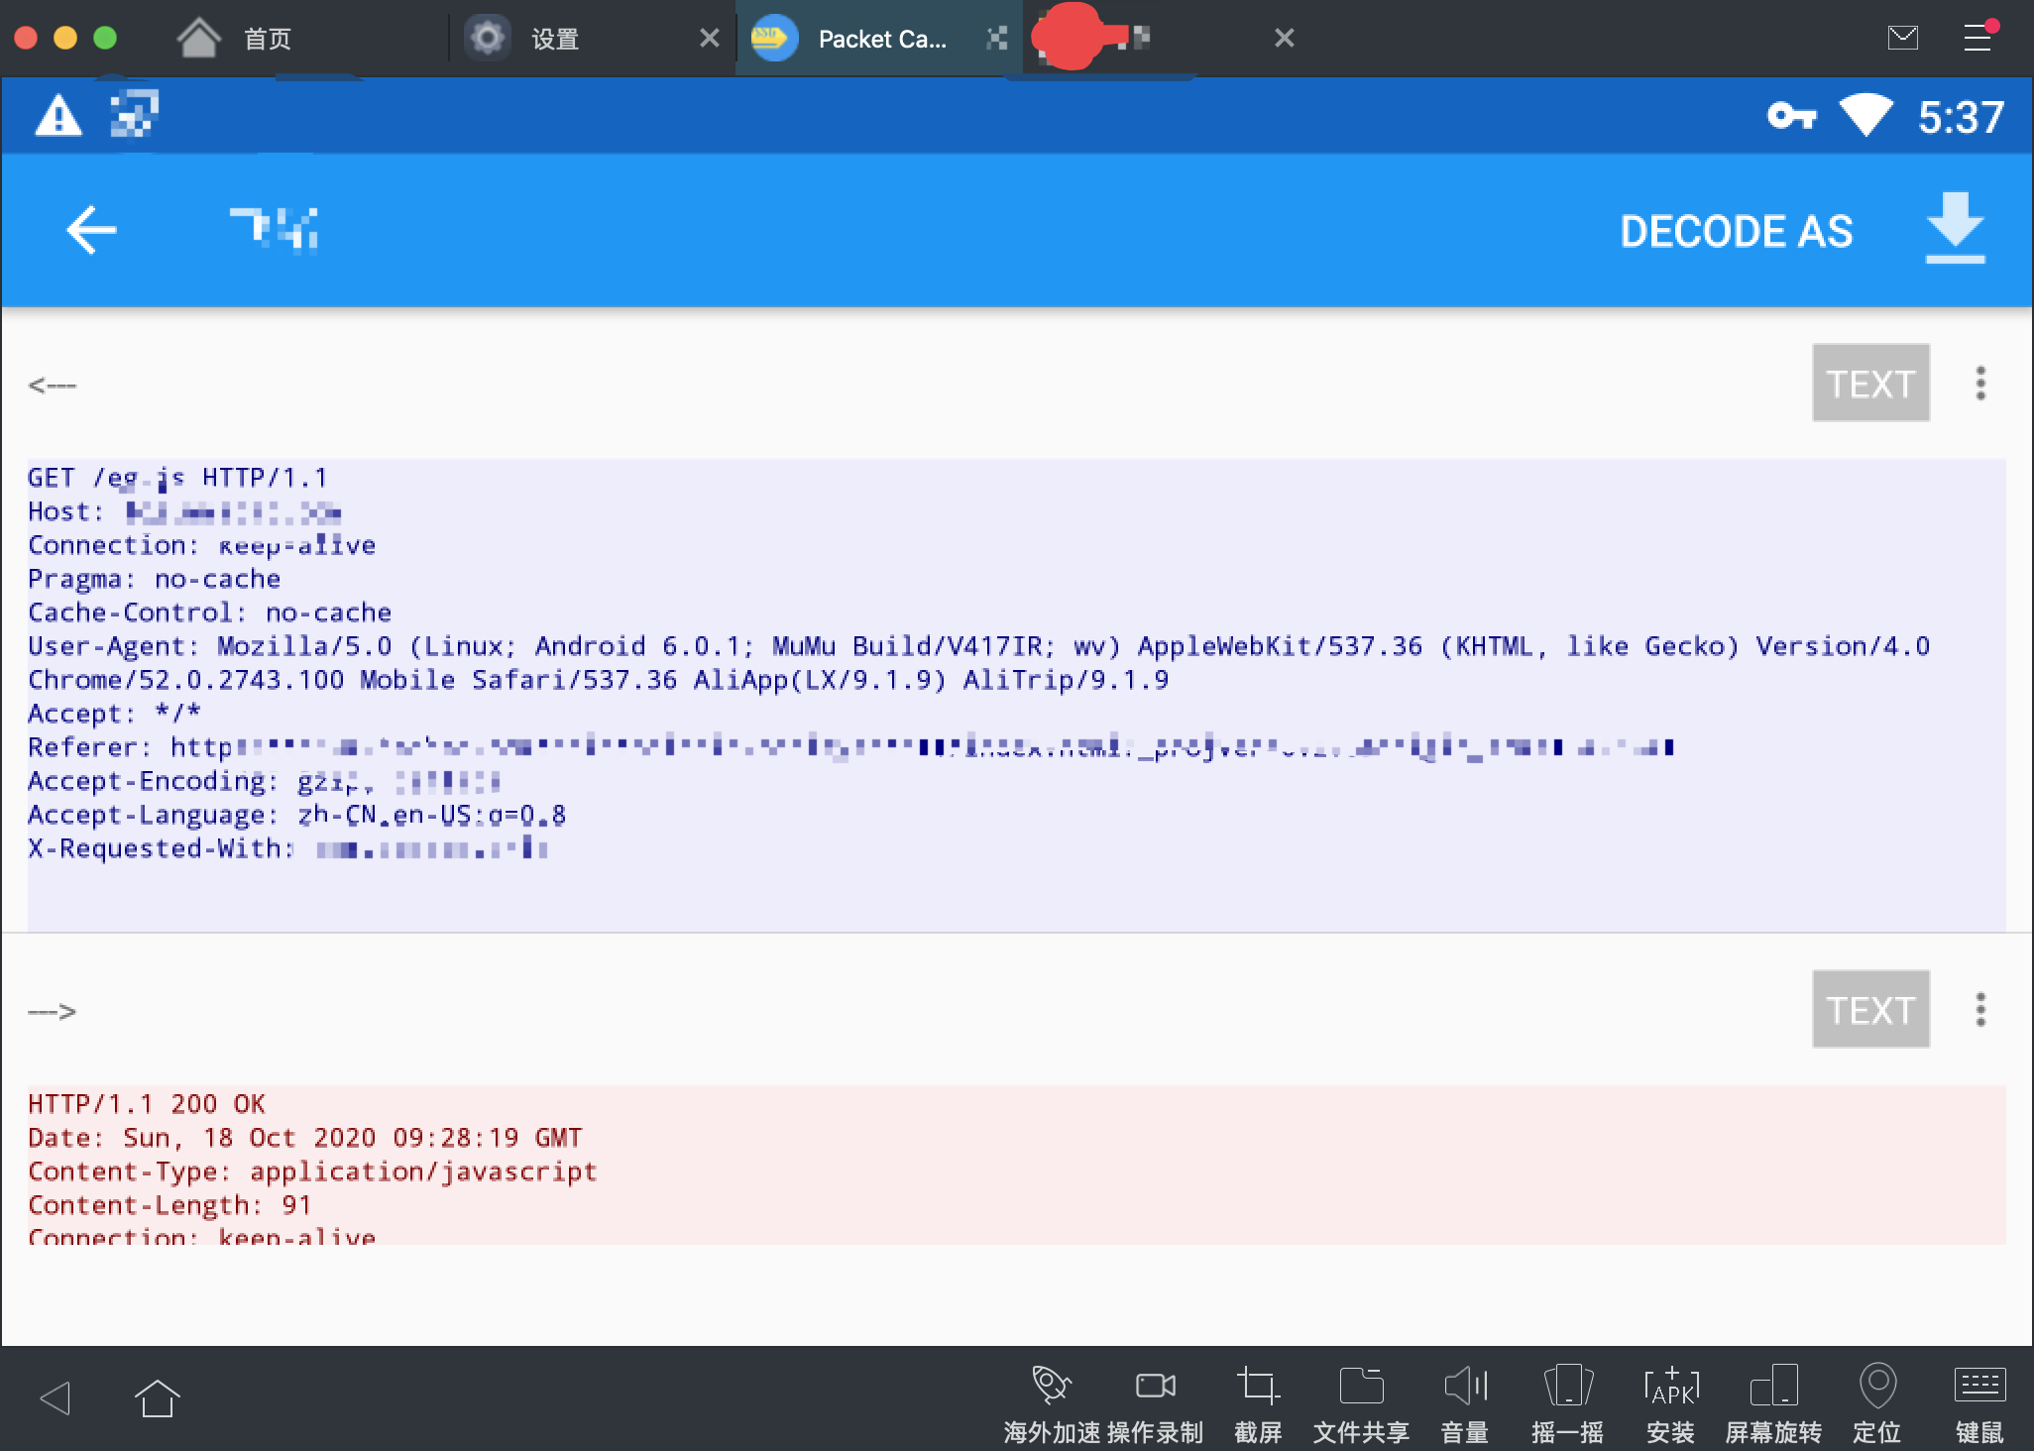
Task: Open 音量 volume control
Action: tap(1465, 1405)
